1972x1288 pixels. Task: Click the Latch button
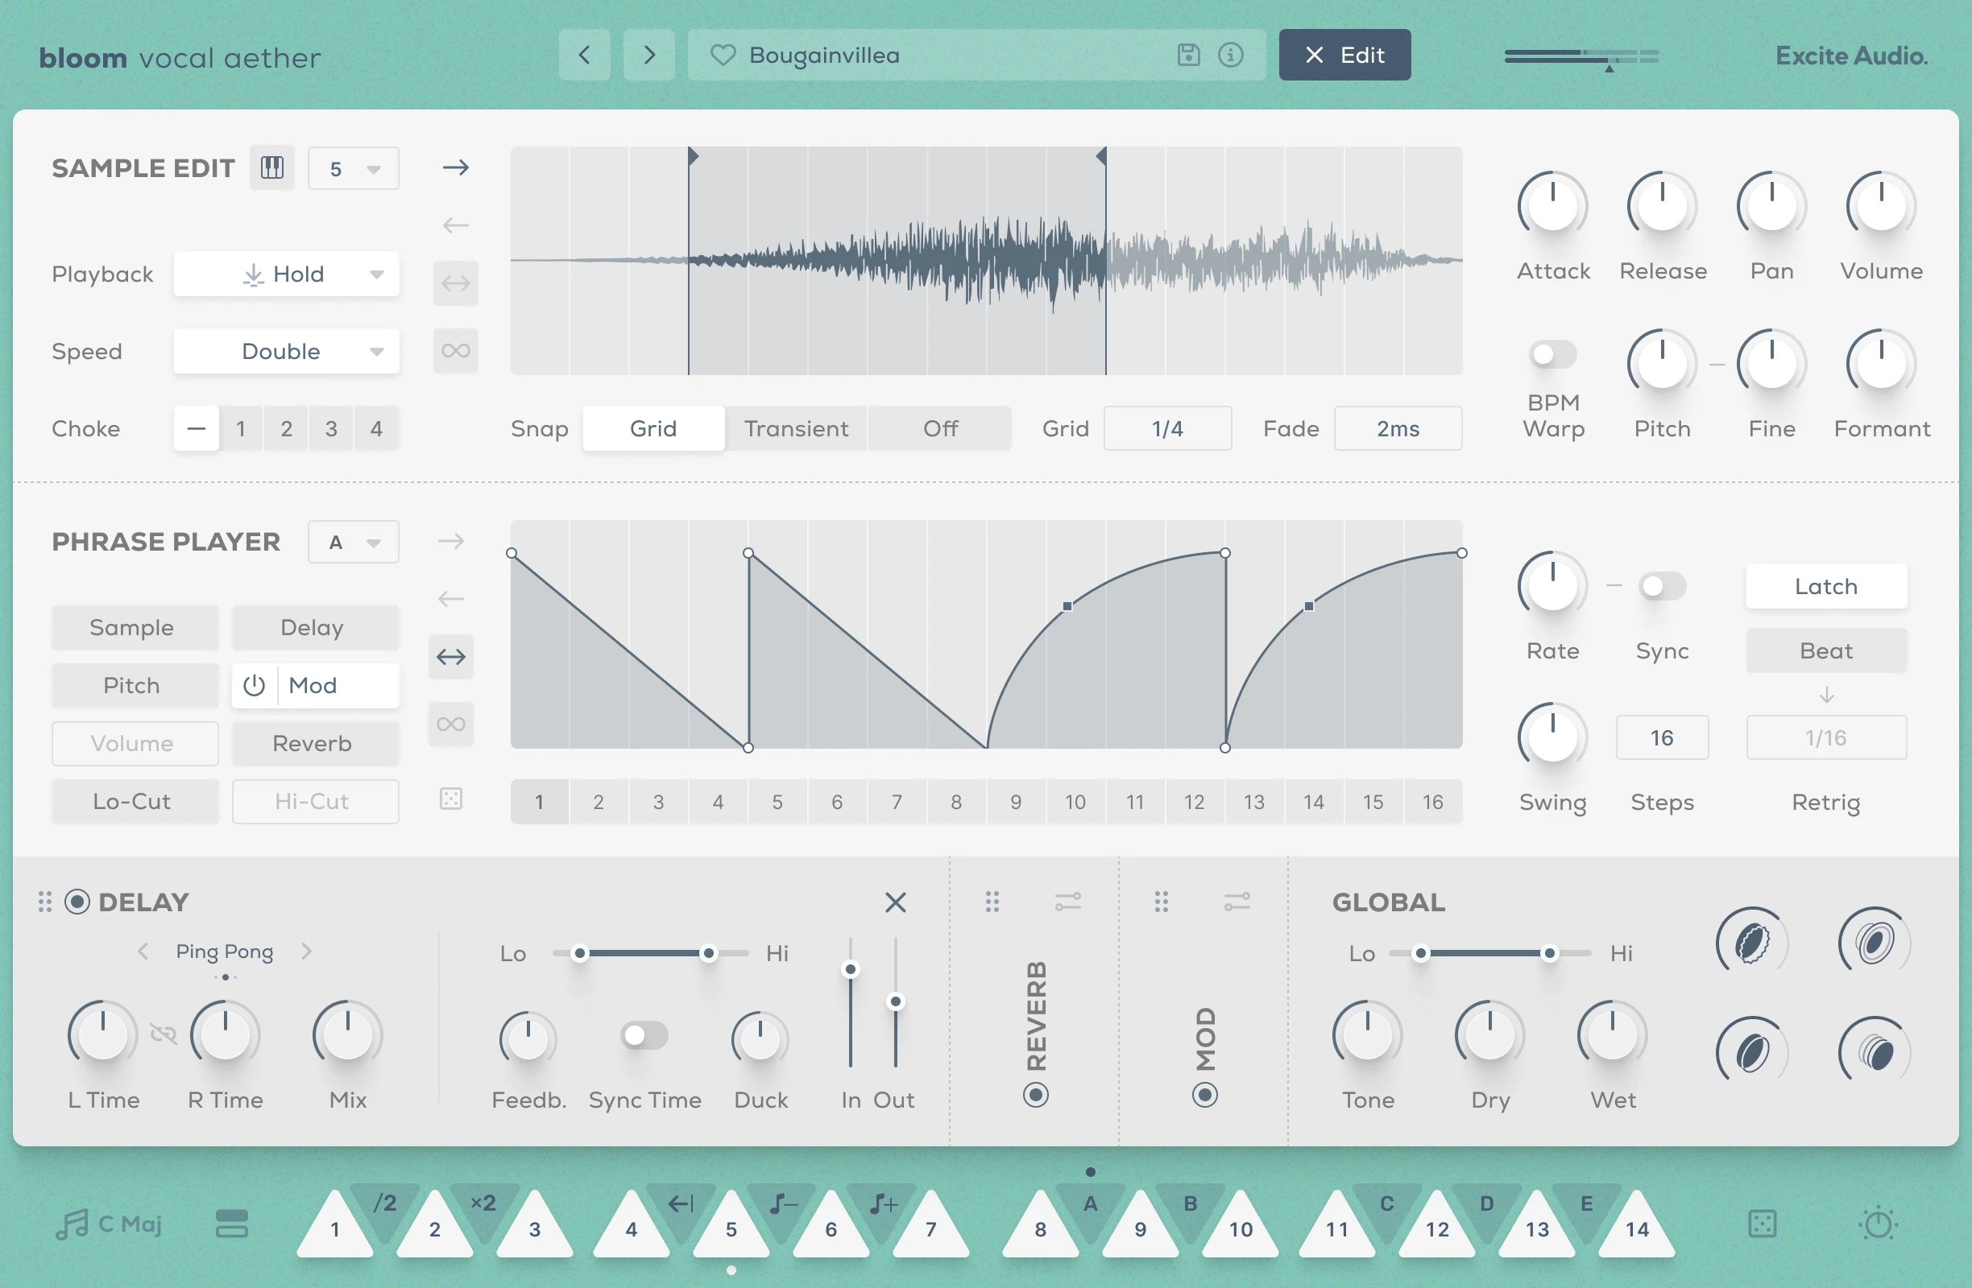tap(1826, 585)
